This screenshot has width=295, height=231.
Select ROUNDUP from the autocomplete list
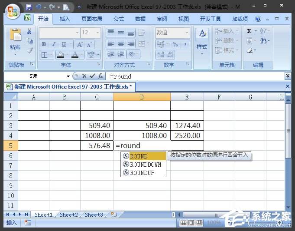point(143,173)
